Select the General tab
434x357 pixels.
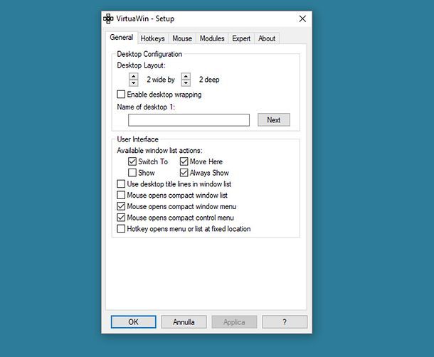(x=121, y=38)
